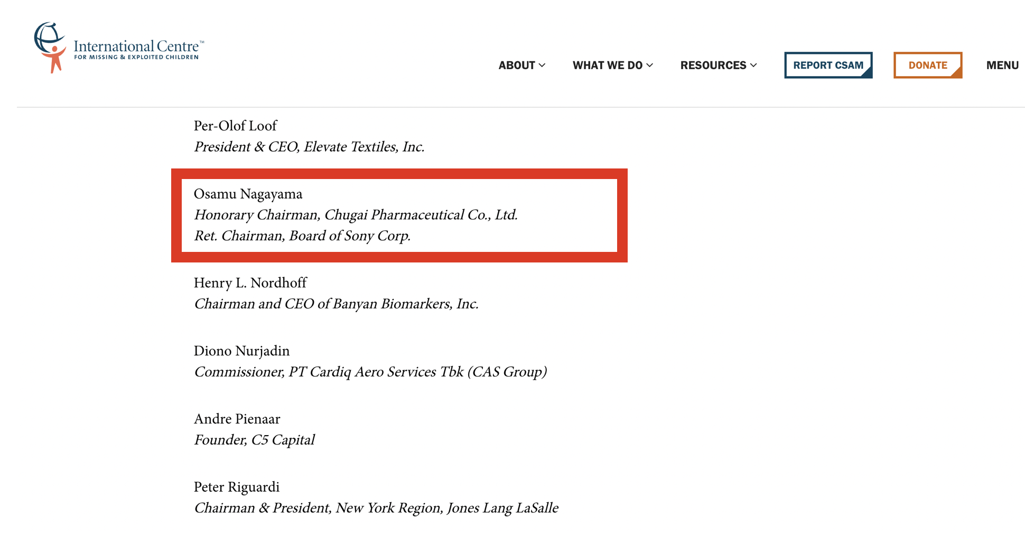Select the name Osamu Nagayama
Image resolution: width=1025 pixels, height=545 pixels.
pos(248,194)
